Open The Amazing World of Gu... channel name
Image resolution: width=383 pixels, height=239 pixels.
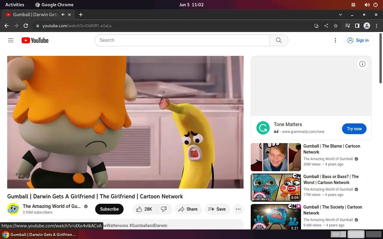(52, 206)
